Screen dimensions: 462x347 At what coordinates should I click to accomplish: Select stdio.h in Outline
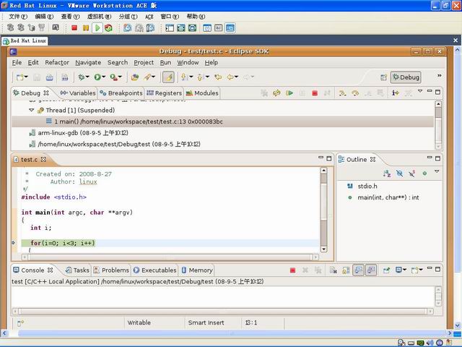pyautogui.click(x=362, y=187)
